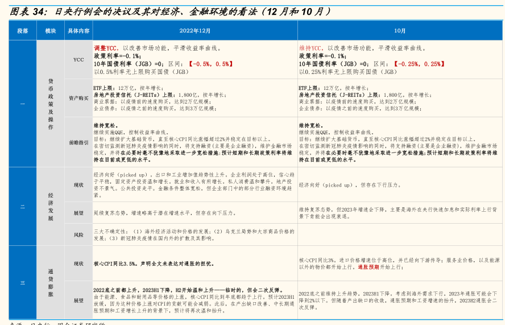Click the "风险" row label
Screen dimensions: 505x325
[78, 235]
